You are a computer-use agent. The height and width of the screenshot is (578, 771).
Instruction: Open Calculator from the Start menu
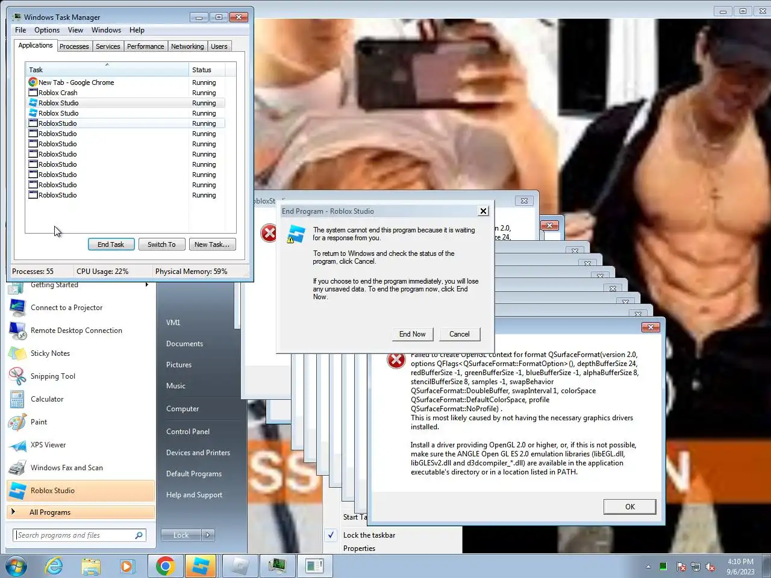point(81,399)
